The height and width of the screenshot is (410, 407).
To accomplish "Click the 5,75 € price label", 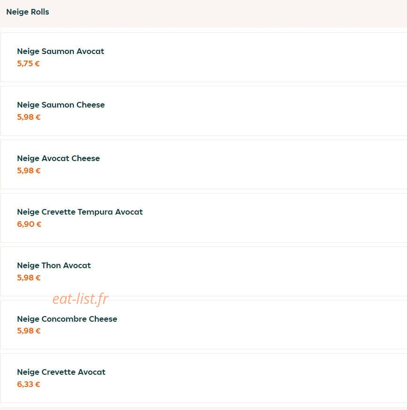I will pos(28,63).
